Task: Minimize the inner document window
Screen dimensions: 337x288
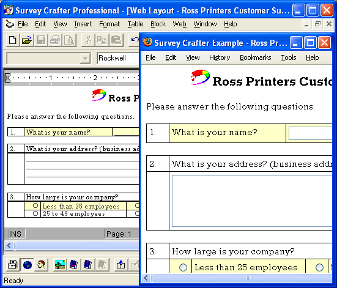Action: click(306, 24)
